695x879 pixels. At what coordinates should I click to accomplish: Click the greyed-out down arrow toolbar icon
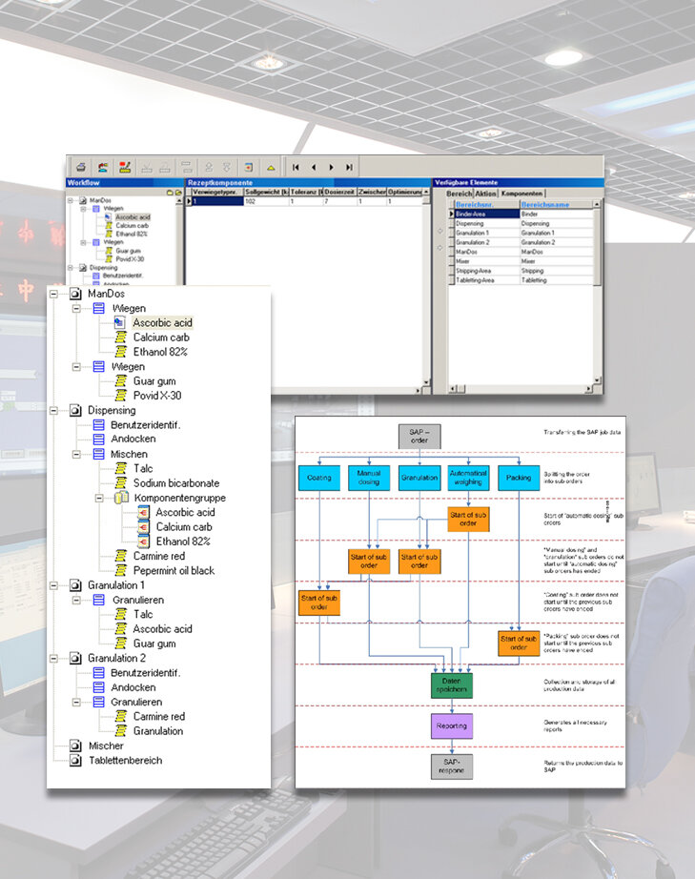click(x=227, y=167)
